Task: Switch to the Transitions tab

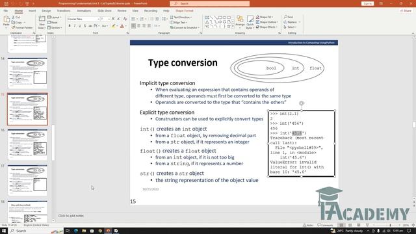Action: click(64, 11)
